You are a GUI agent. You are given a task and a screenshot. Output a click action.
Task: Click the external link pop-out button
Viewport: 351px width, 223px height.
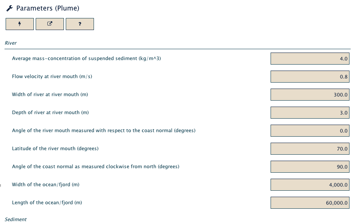click(50, 24)
